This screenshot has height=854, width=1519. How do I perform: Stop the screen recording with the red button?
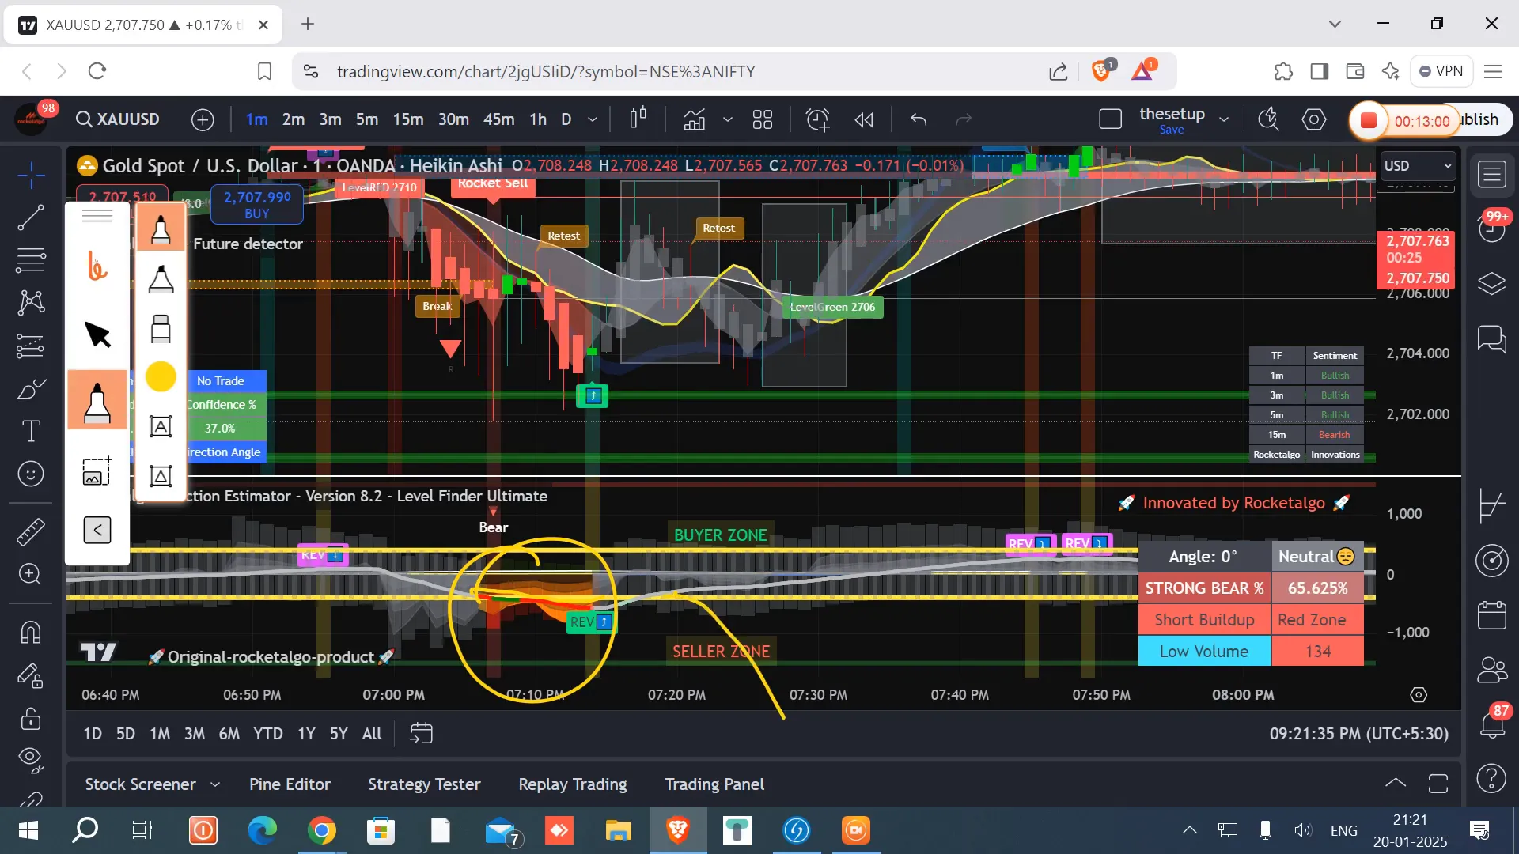click(x=1369, y=120)
